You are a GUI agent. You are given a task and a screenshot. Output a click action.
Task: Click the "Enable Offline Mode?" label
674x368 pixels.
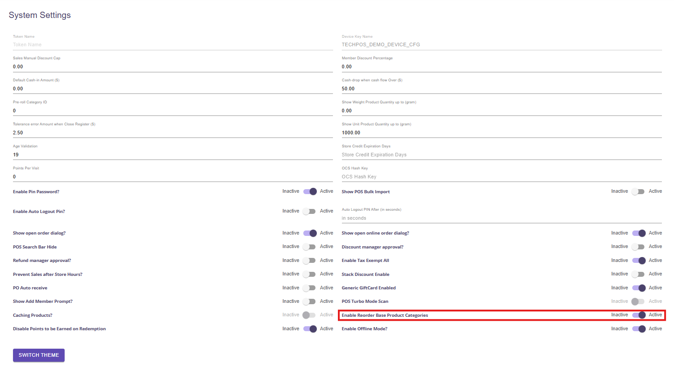pyautogui.click(x=364, y=329)
